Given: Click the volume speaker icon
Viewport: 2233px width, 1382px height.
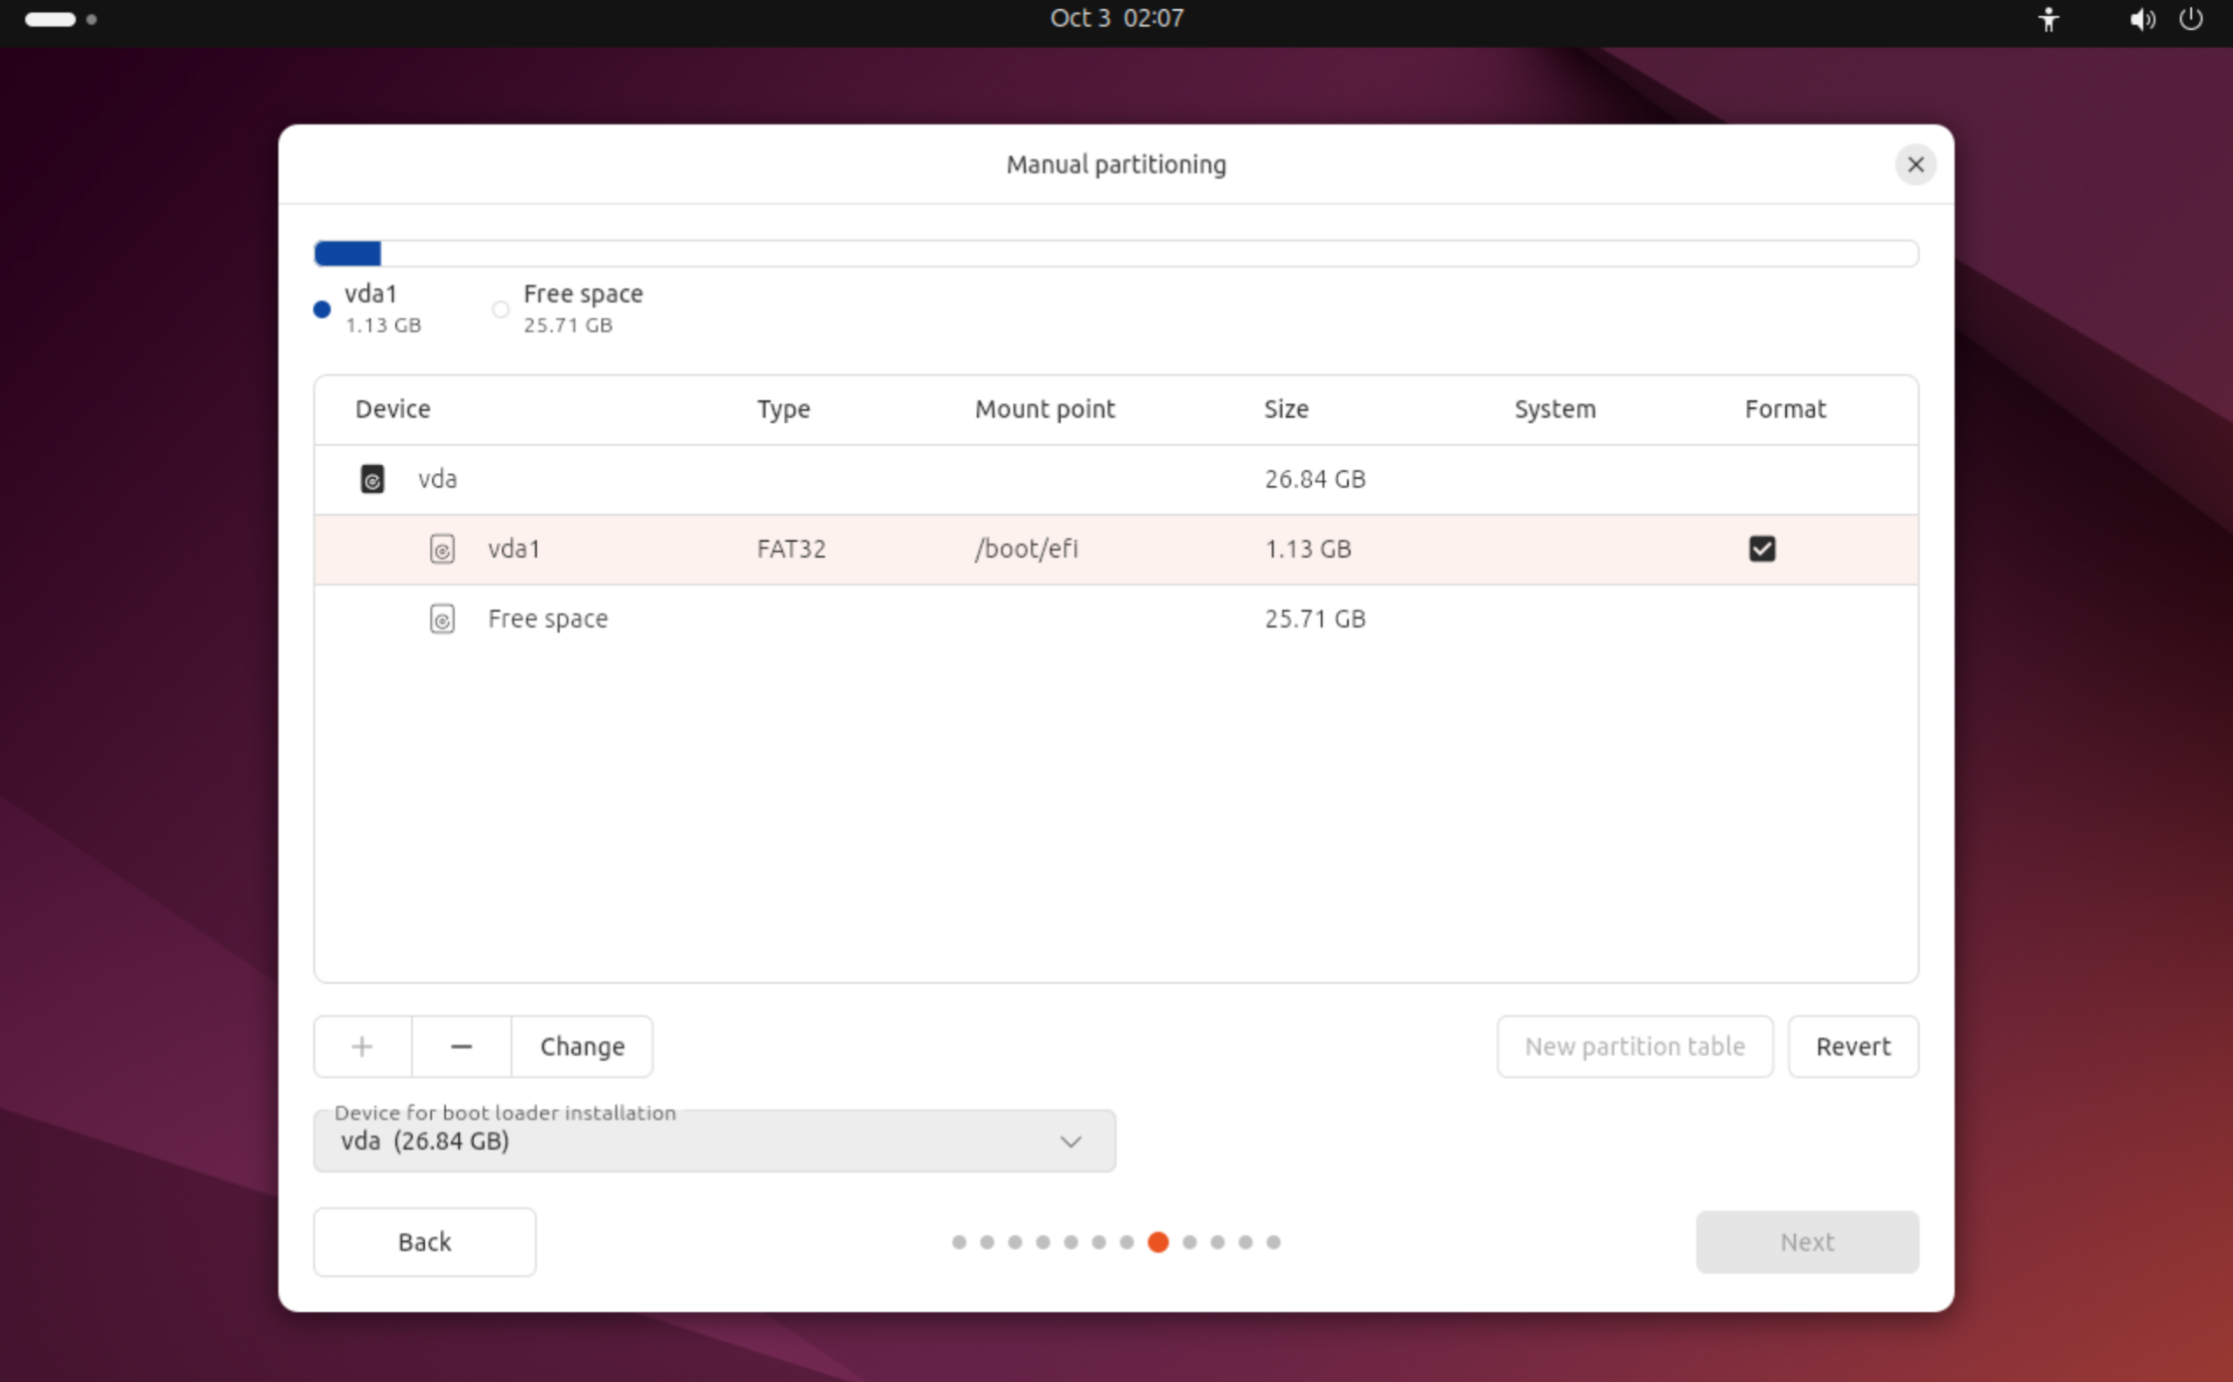Looking at the screenshot, I should tap(2141, 19).
